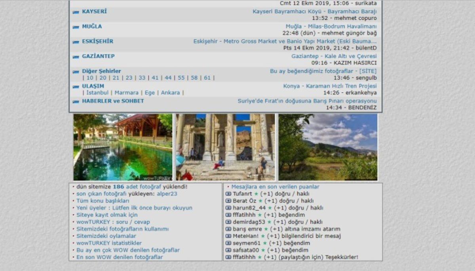Click the ancient ruins photo thumbnail
Image resolution: width=475 pixels, height=271 pixels.
(226, 147)
